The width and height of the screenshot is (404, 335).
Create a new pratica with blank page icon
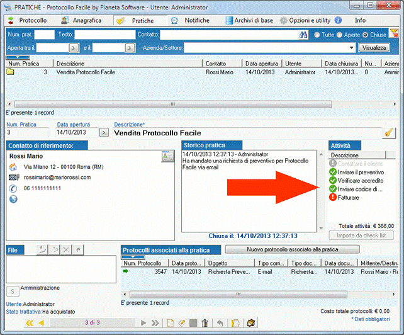tap(171, 323)
